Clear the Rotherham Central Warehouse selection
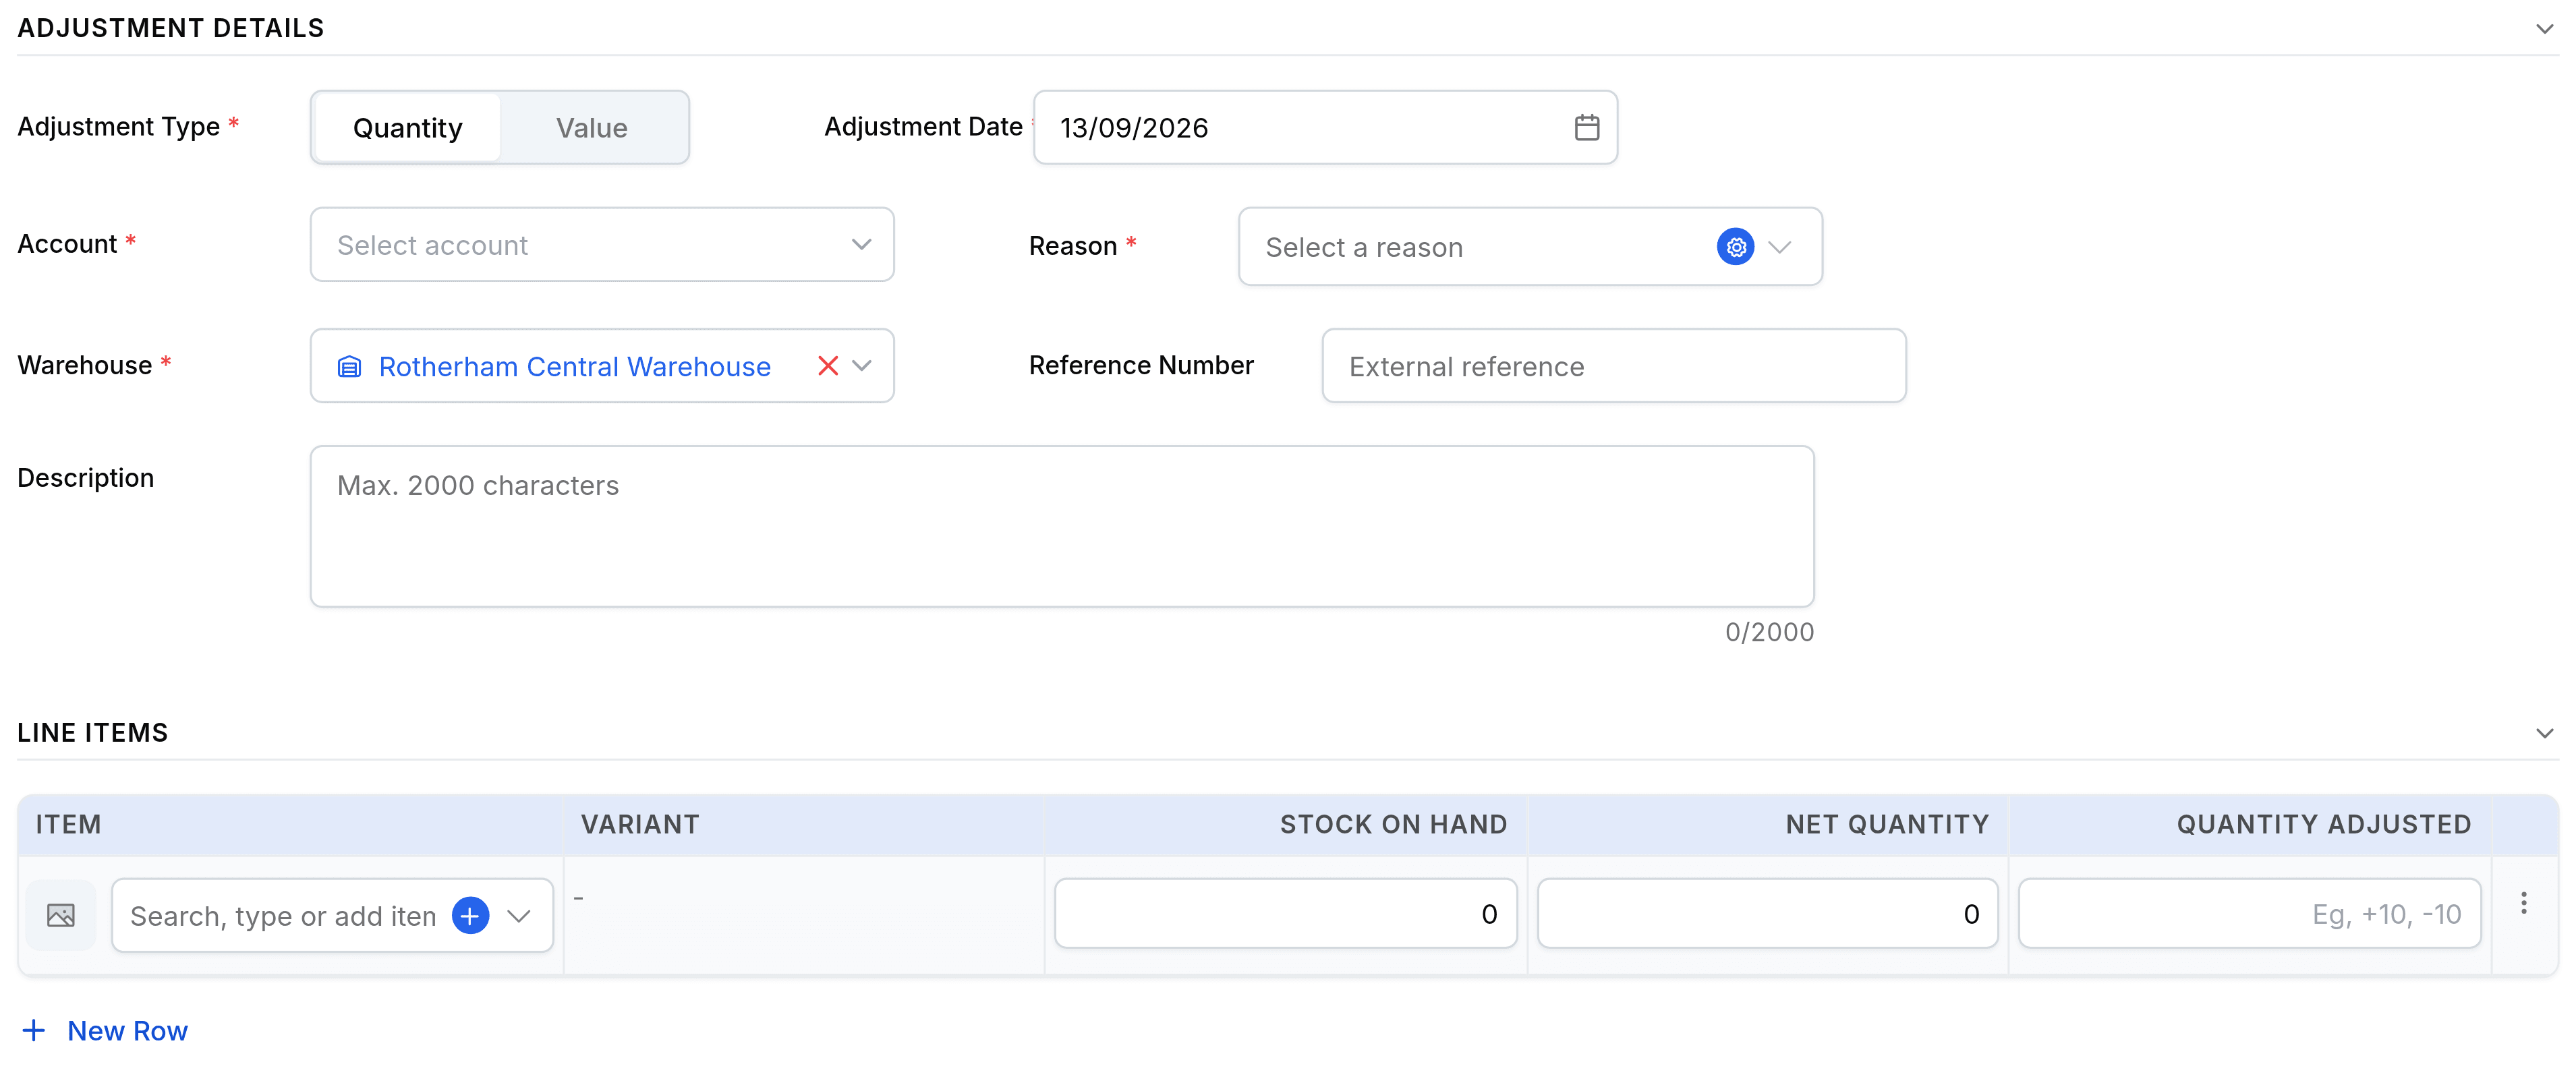 (x=827, y=366)
